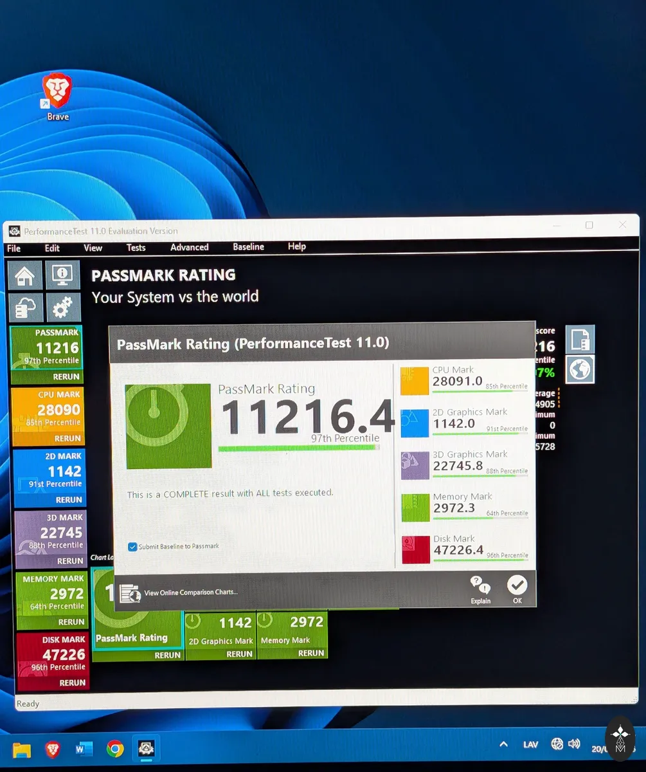Confirm dialog with OK checkmark button
The width and height of the screenshot is (646, 772).
click(x=517, y=589)
